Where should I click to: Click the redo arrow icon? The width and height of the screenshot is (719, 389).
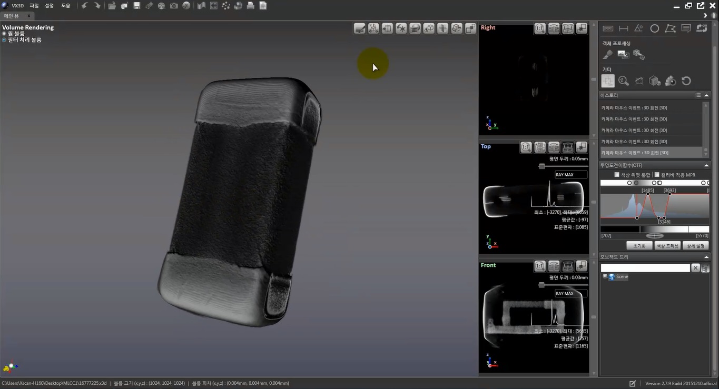[97, 5]
